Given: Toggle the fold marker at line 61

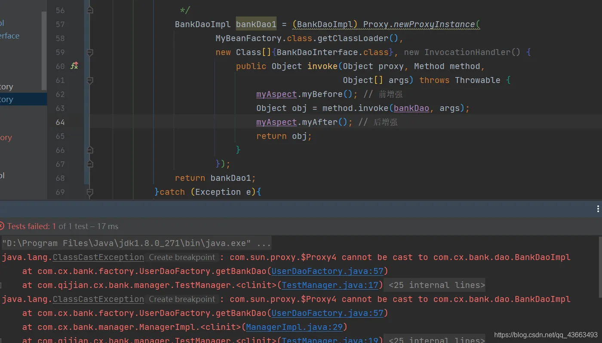Looking at the screenshot, I should point(90,80).
